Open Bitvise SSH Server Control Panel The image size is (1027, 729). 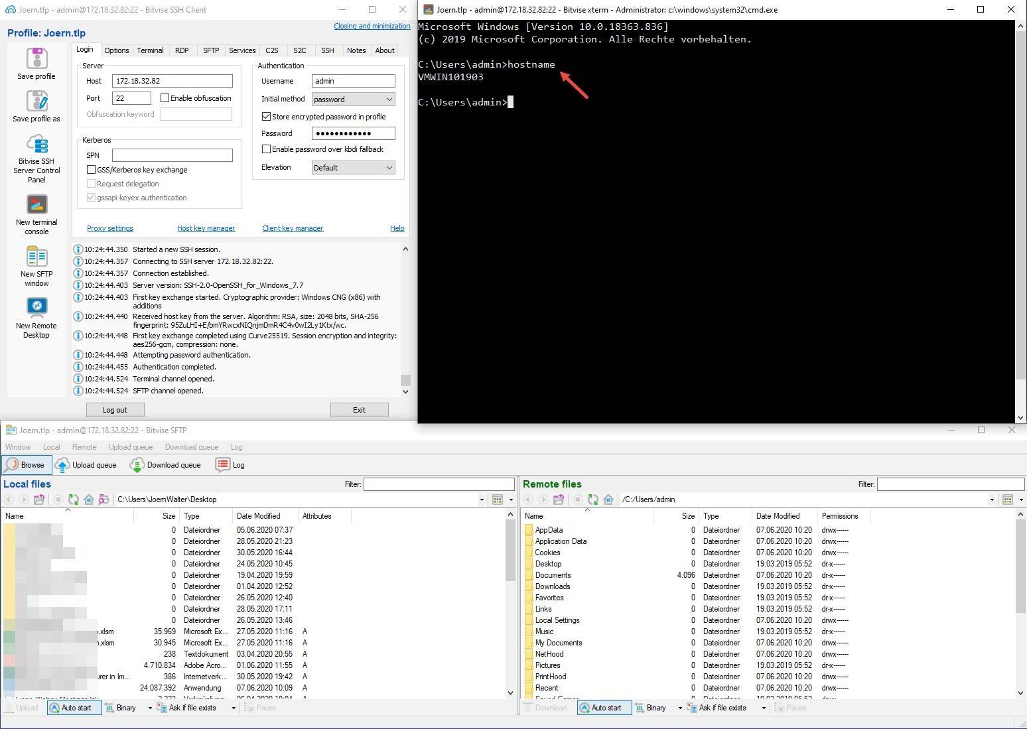coord(36,145)
